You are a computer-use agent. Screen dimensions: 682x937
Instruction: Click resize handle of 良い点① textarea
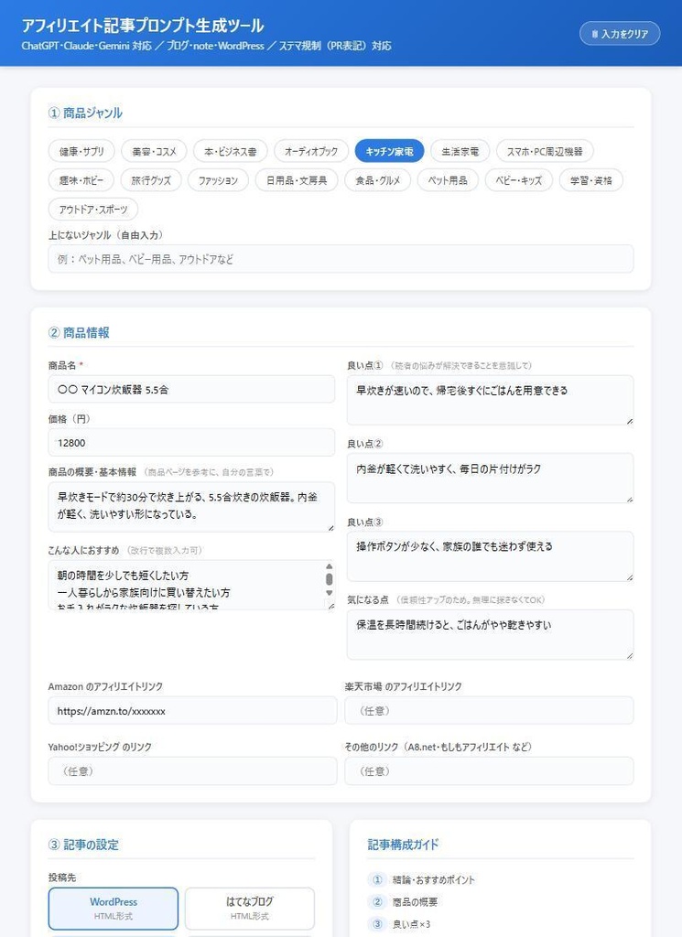(630, 421)
